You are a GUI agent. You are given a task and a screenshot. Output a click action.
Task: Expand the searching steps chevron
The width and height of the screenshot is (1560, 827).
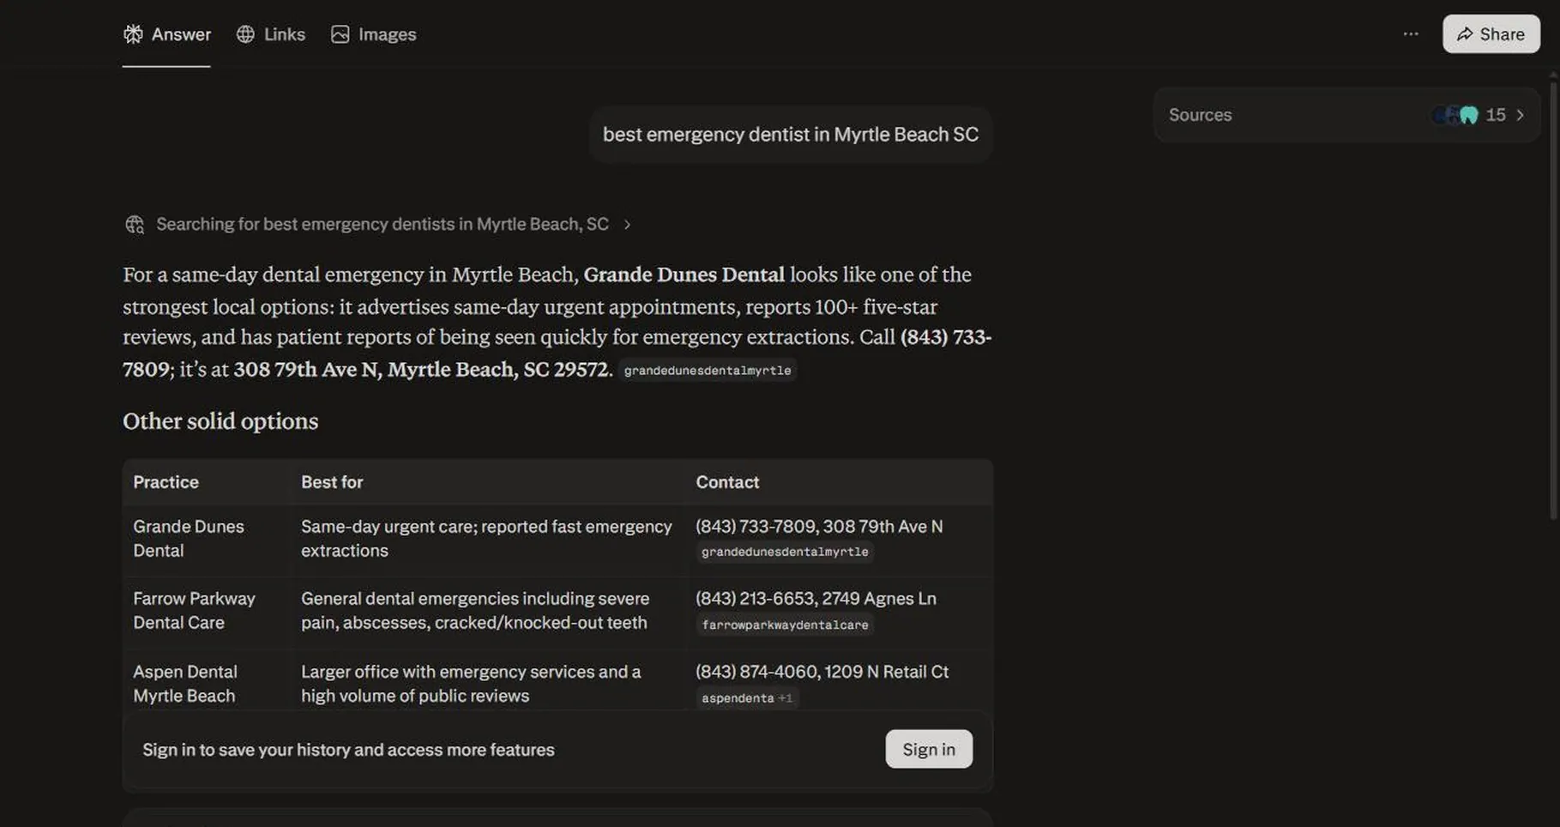pyautogui.click(x=627, y=225)
